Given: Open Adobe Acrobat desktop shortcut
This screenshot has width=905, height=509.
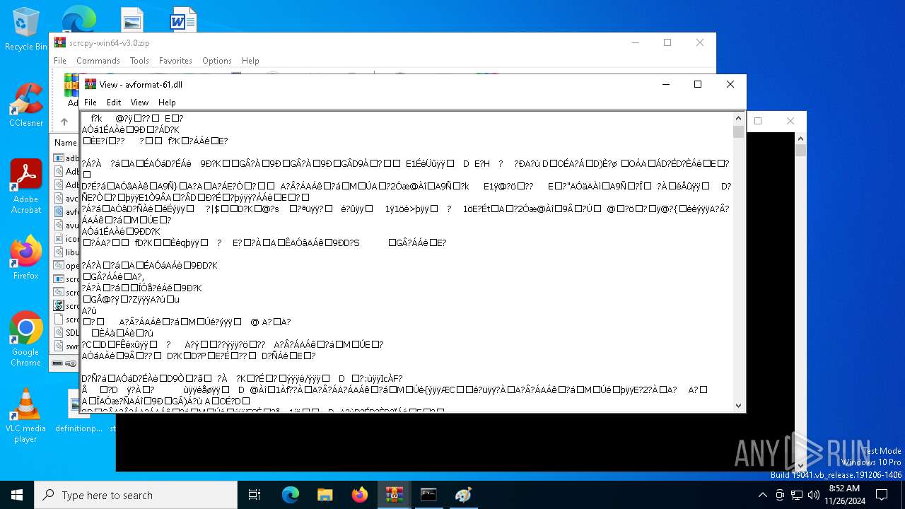Looking at the screenshot, I should click(x=26, y=187).
